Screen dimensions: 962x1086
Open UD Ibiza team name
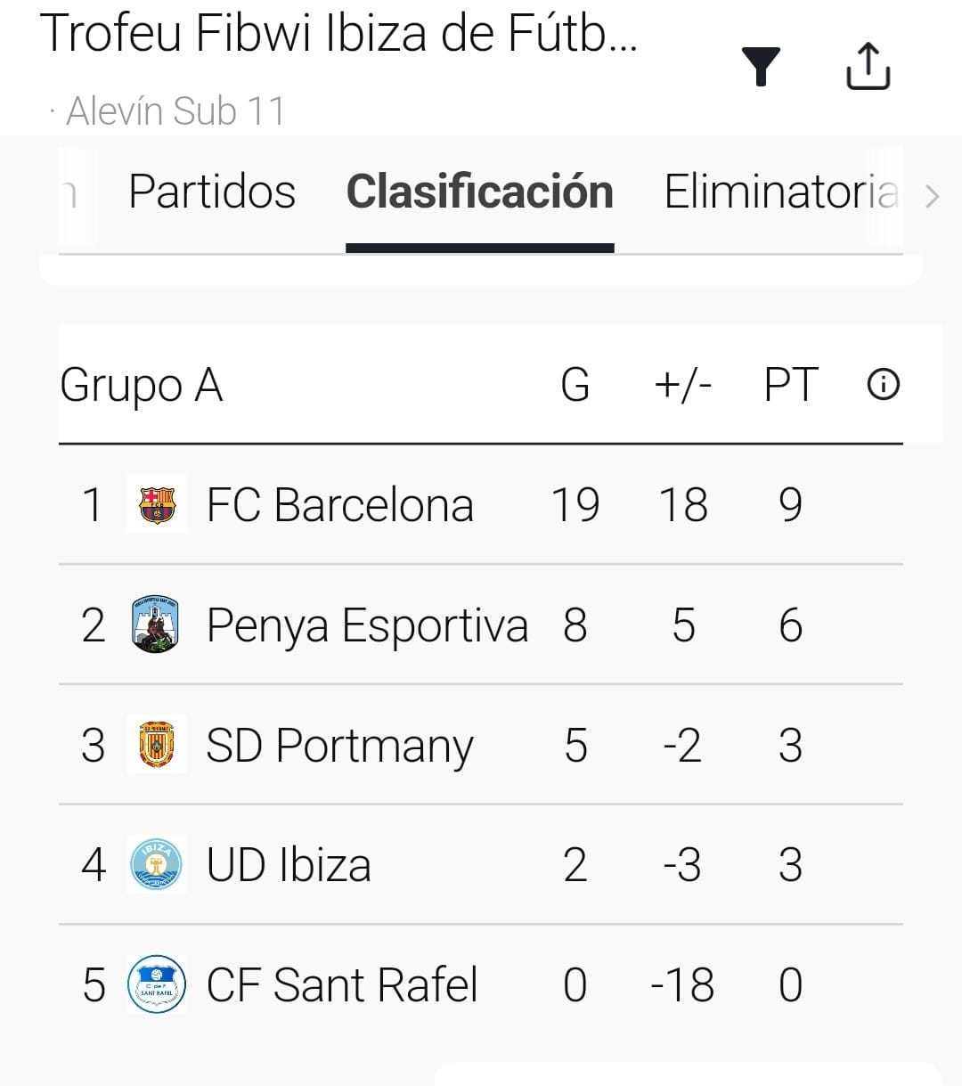289,865
